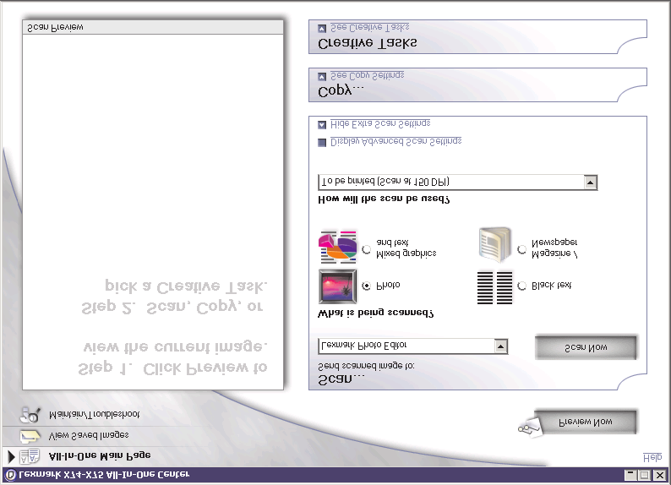Select the Magazine / Newspaper radio button

coord(521,249)
